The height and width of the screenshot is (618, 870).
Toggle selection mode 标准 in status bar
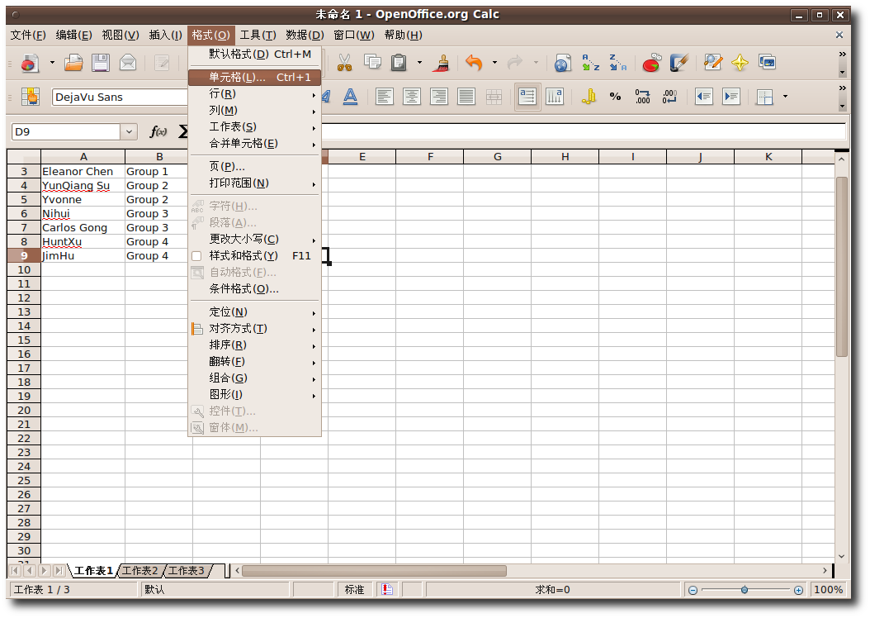[x=355, y=590]
